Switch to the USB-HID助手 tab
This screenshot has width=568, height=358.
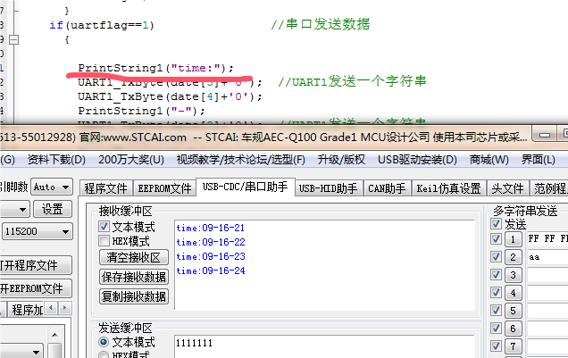coord(328,188)
